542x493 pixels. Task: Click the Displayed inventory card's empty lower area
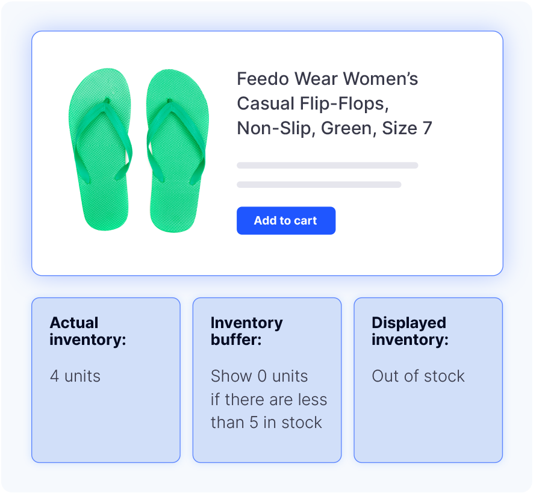coord(428,425)
